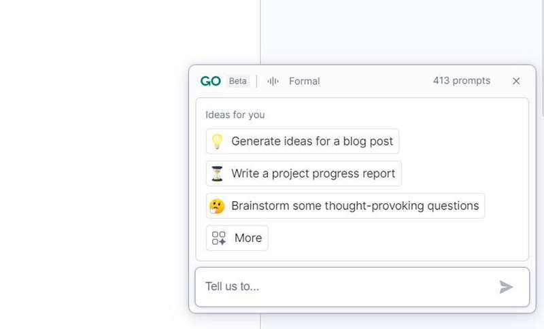The width and height of the screenshot is (544, 329).
Task: Open the Formal tone selector
Action: [x=304, y=81]
